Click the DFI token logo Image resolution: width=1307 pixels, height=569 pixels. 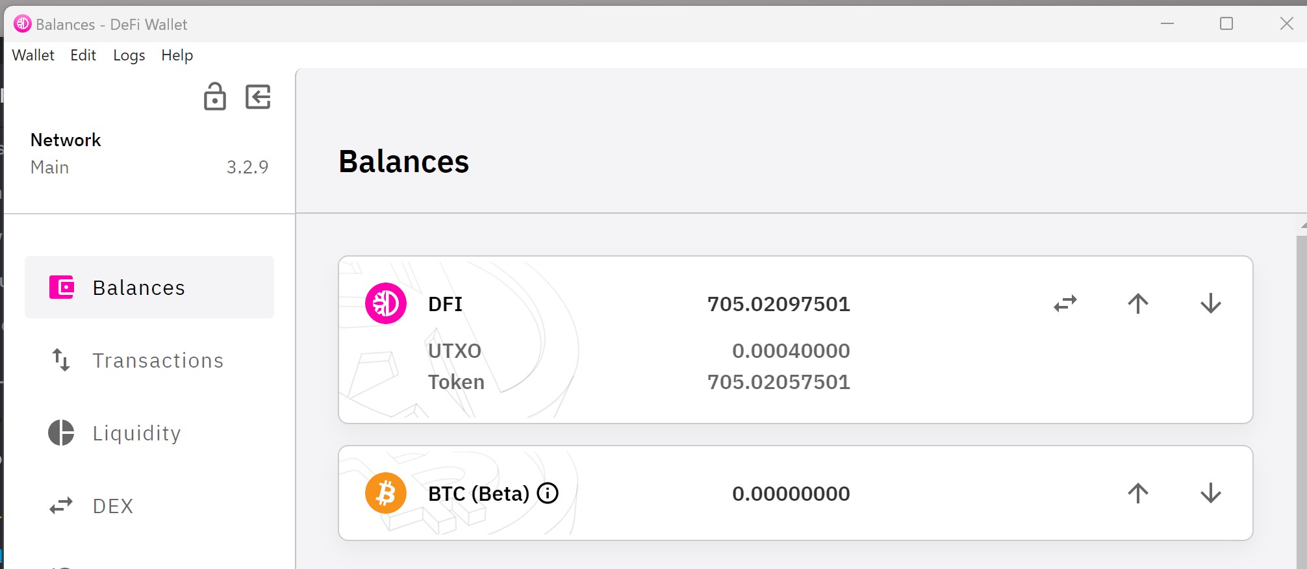(x=385, y=303)
